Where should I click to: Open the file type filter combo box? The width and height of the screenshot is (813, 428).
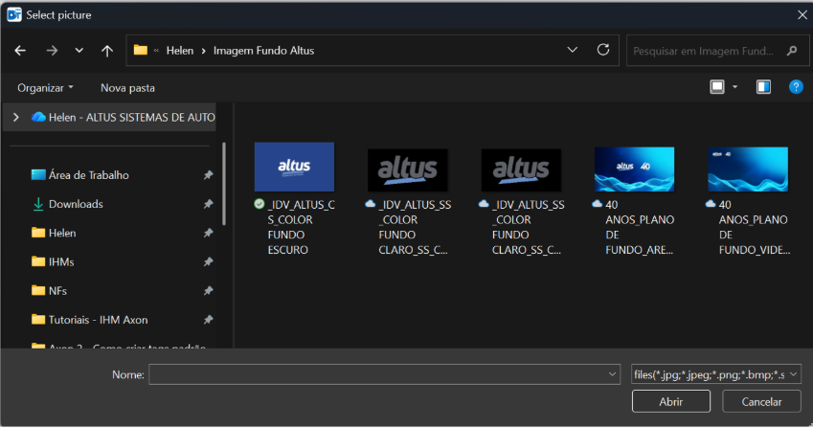coord(716,374)
